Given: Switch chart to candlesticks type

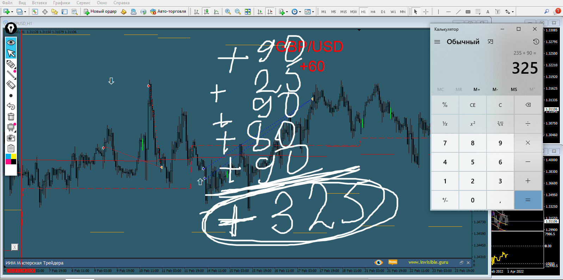Looking at the screenshot, I should (206, 12).
